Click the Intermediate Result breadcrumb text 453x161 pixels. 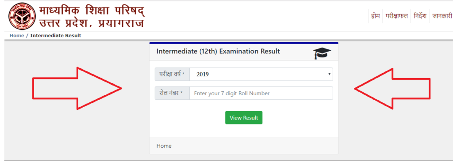click(56, 36)
